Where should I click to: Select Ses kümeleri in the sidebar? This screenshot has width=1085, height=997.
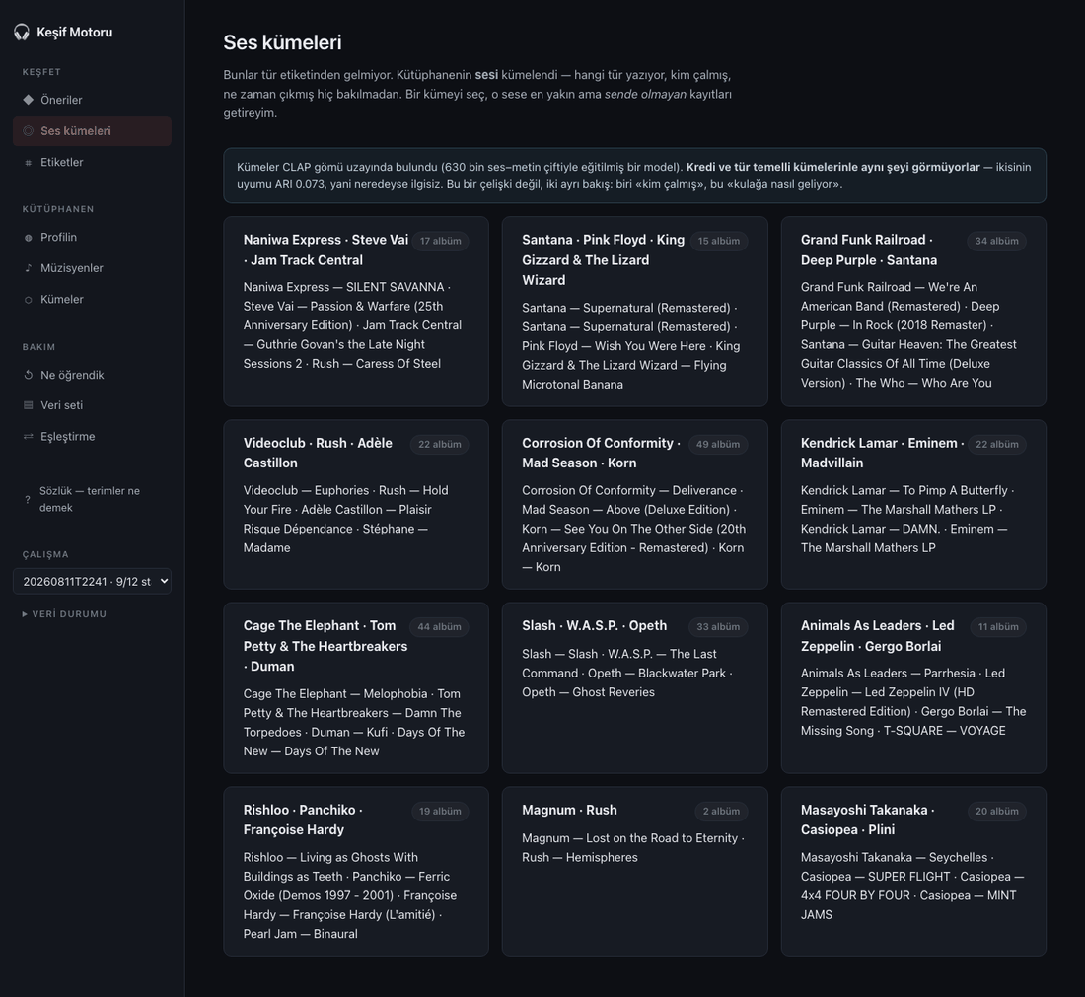click(x=92, y=131)
